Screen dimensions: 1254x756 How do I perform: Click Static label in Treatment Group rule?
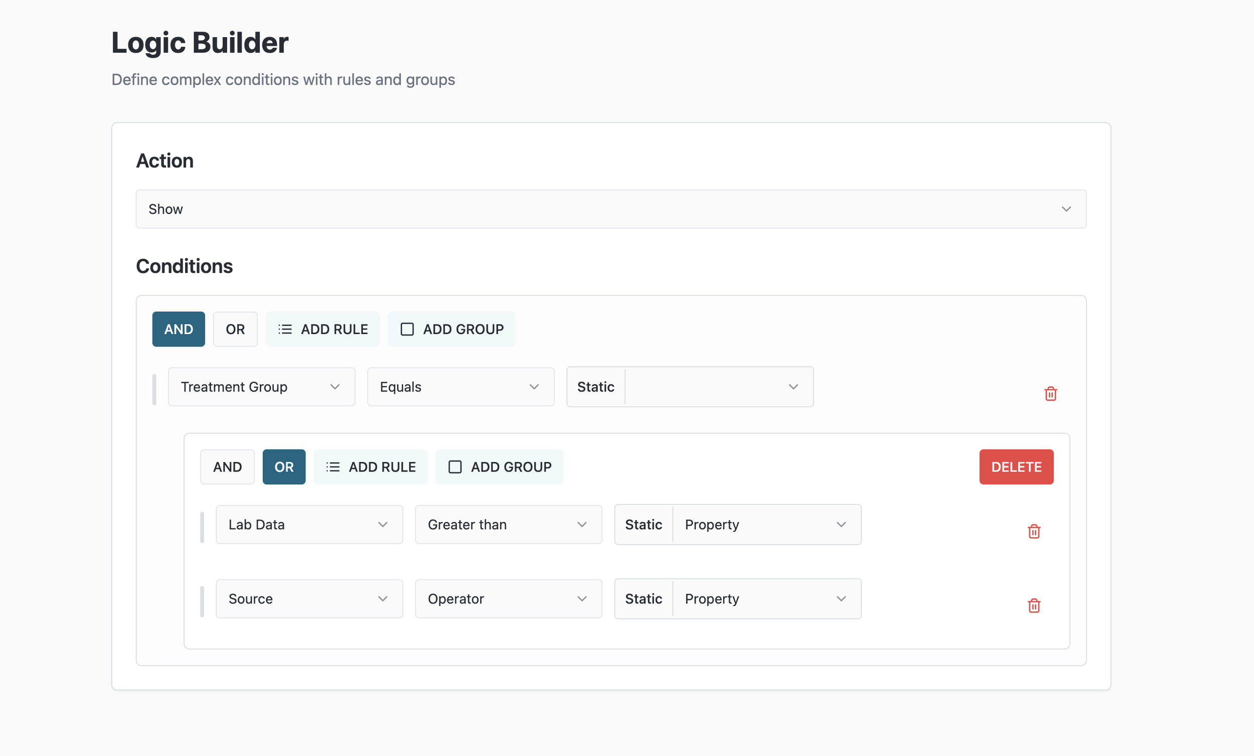595,386
